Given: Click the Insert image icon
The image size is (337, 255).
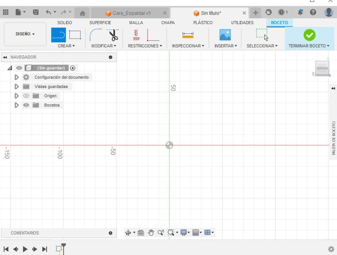Looking at the screenshot, I should [225, 35].
